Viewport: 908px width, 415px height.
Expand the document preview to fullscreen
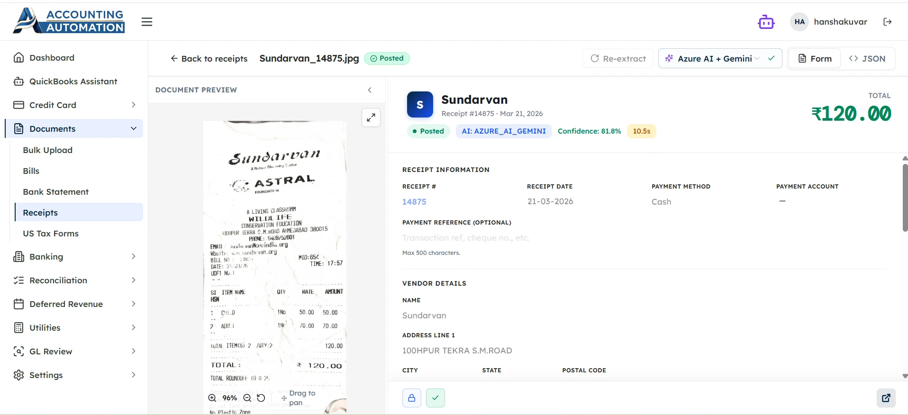click(x=371, y=117)
